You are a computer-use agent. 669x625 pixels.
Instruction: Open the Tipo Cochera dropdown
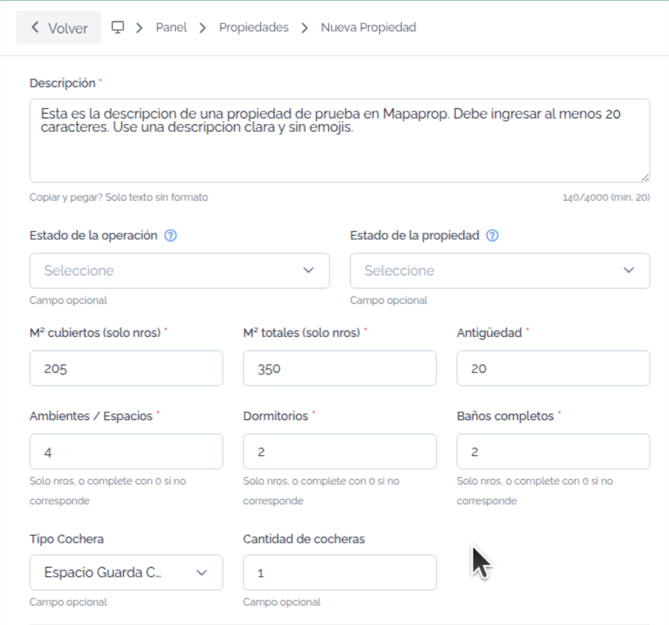tap(126, 573)
